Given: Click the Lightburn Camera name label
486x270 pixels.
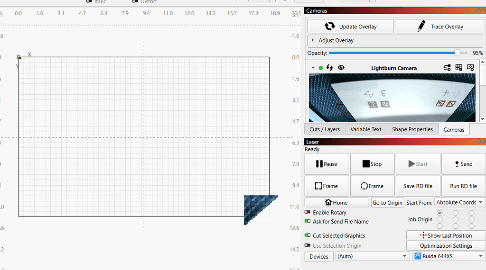Looking at the screenshot, I should pos(393,68).
